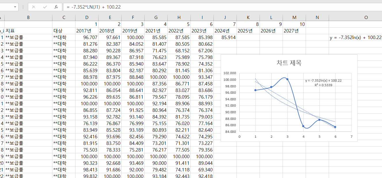Screen dimensions: 382x178
Task: Click the cell showing 85.914
Action: pyautogui.click(x=225, y=37)
